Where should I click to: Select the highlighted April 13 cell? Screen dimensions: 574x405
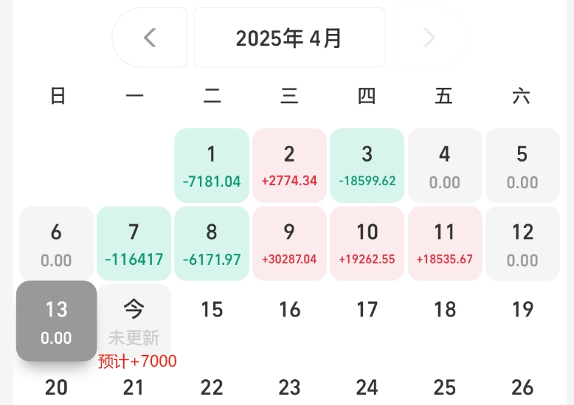(56, 321)
